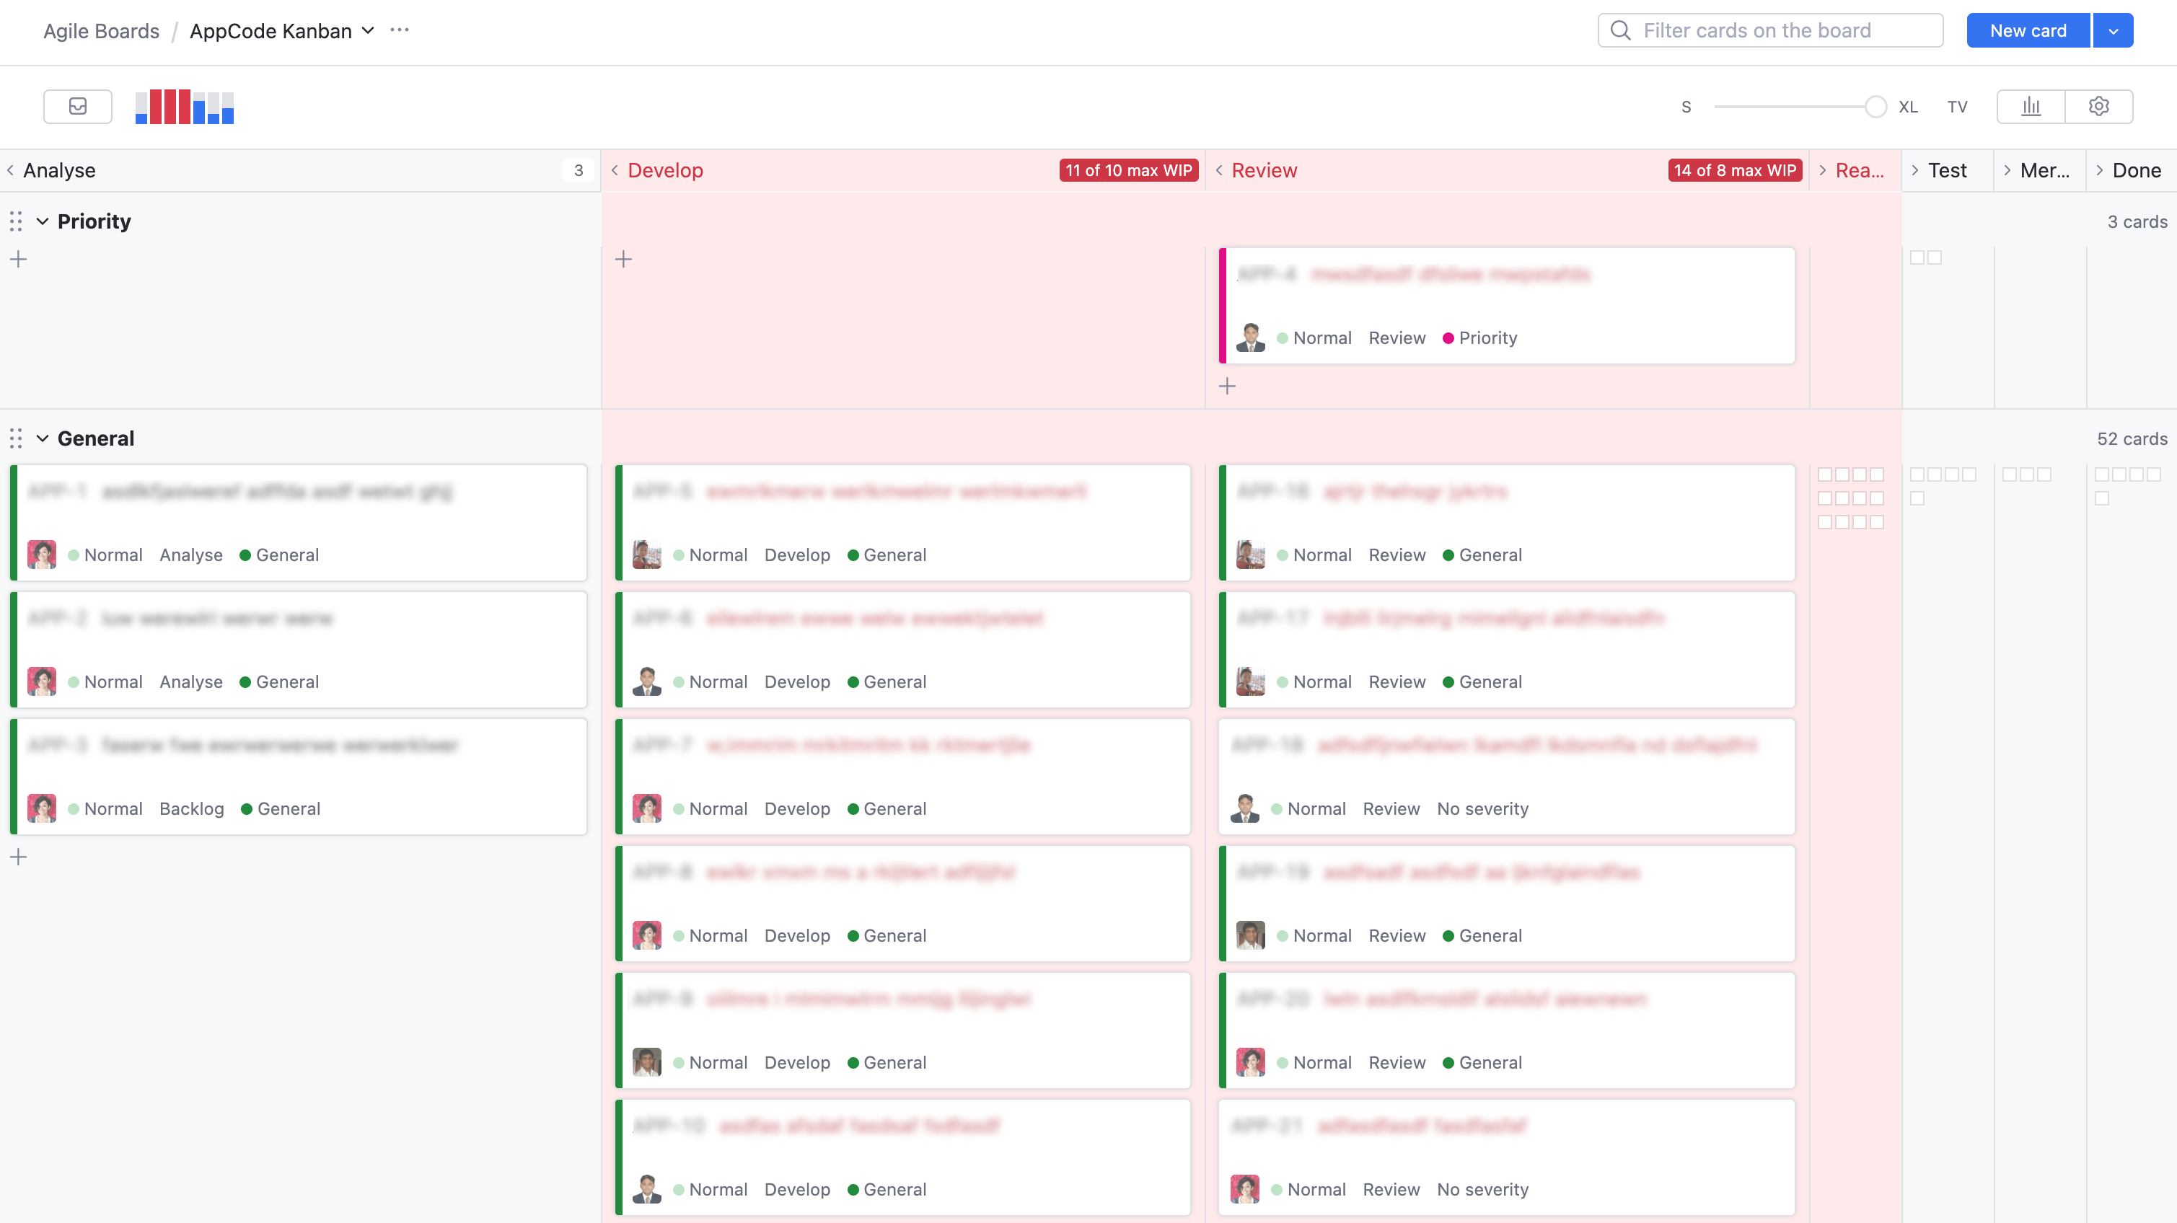The width and height of the screenshot is (2177, 1223).
Task: Click the drag handle of the Priority swimlane
Action: tap(15, 221)
